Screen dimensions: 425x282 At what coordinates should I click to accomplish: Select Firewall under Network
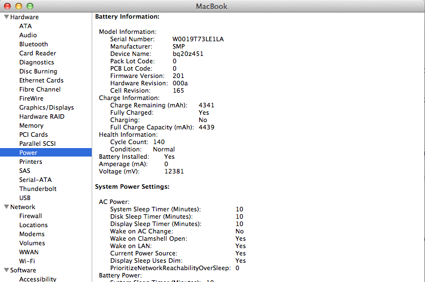tap(31, 216)
